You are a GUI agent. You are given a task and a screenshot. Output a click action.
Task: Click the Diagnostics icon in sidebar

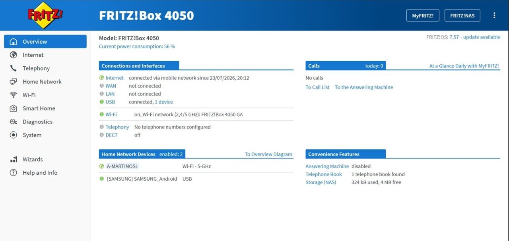pyautogui.click(x=14, y=122)
